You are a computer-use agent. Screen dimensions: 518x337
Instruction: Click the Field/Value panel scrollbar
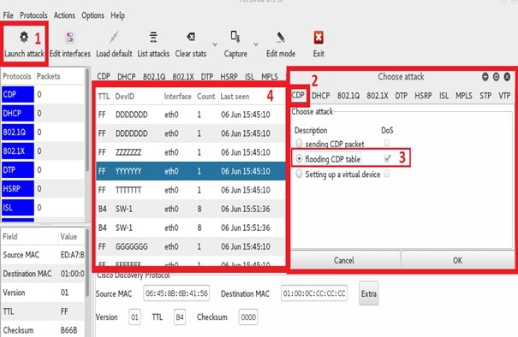[x=87, y=263]
